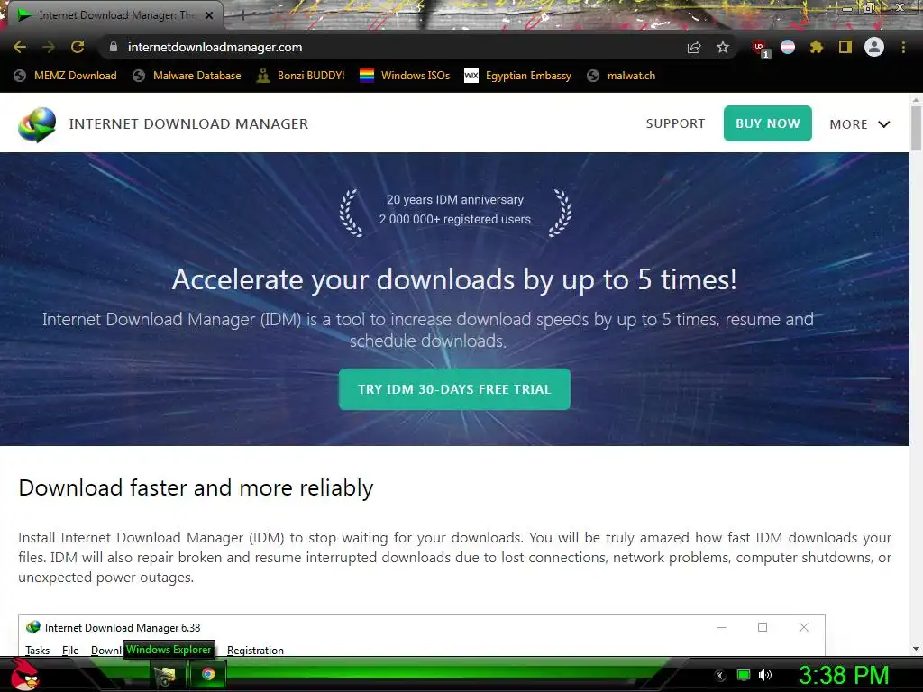923x692 pixels.
Task: Toggle the browser side panel icon
Action: tap(845, 47)
